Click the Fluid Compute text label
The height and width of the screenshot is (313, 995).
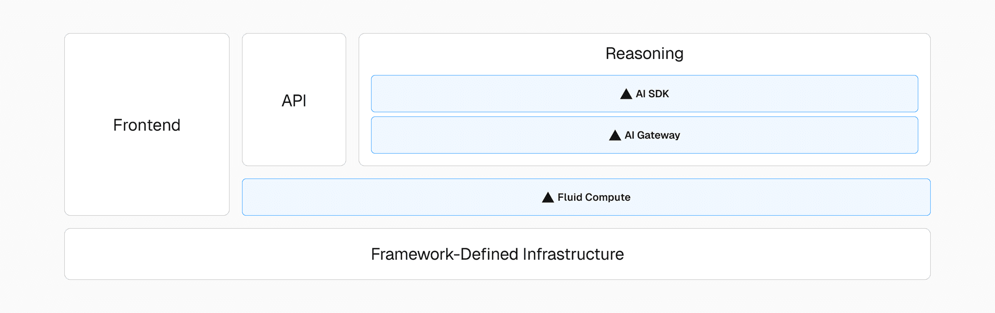tap(594, 197)
